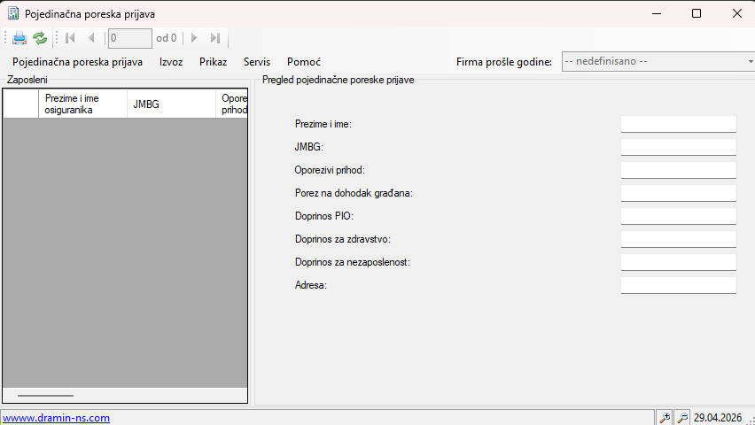Sort by JMBG column header

click(171, 104)
